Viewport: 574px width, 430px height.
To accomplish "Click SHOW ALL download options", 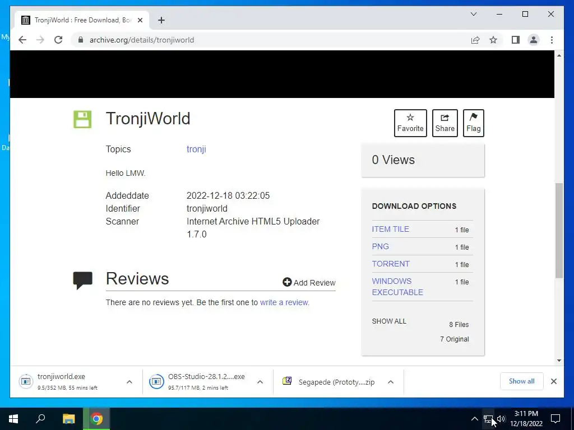I will point(389,321).
